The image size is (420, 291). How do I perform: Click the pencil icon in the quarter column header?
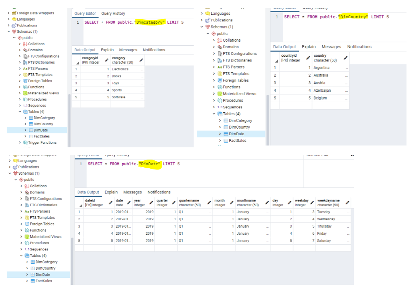click(x=174, y=203)
